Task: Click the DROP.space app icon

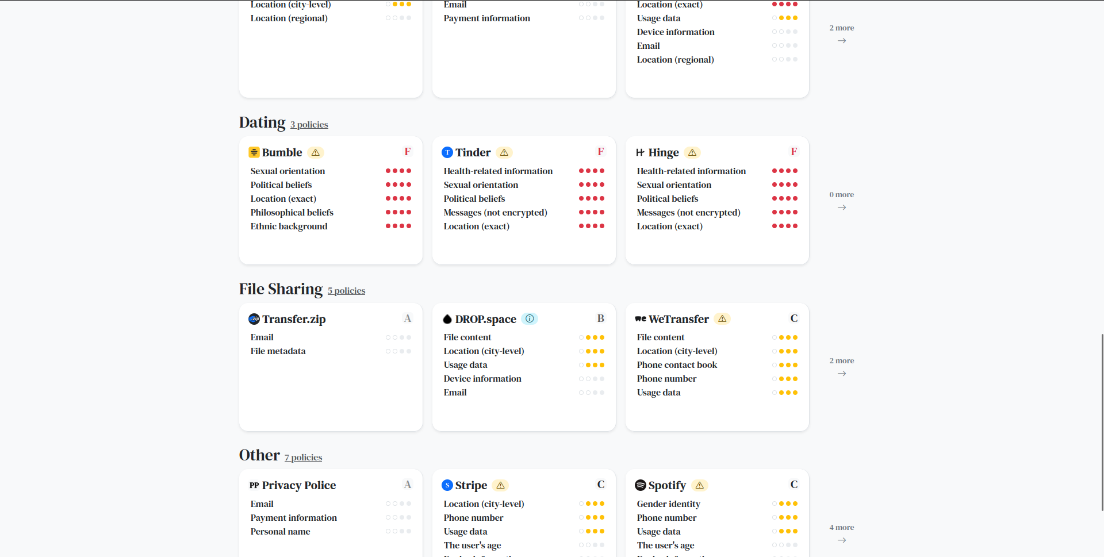Action: 447,318
